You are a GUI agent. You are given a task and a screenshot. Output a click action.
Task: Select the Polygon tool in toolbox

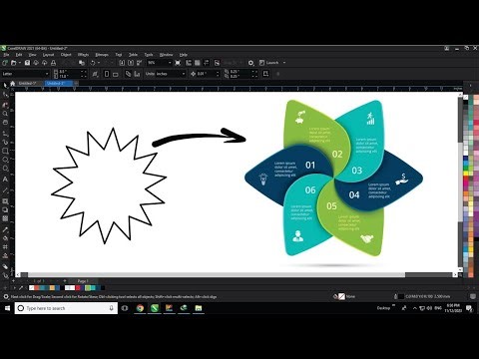pyautogui.click(x=5, y=169)
